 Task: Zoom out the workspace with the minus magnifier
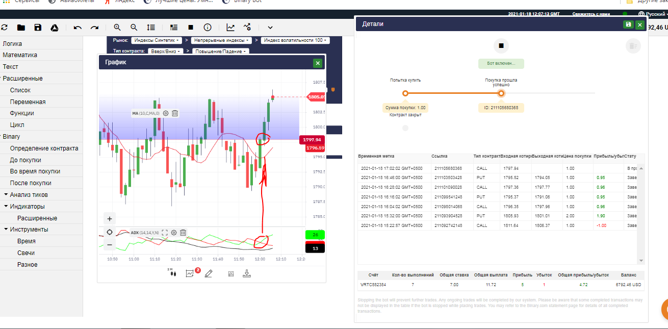134,28
